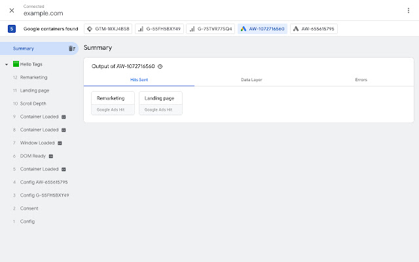Close the Tag Assistant debug panel
The height and width of the screenshot is (262, 419).
pyautogui.click(x=12, y=10)
